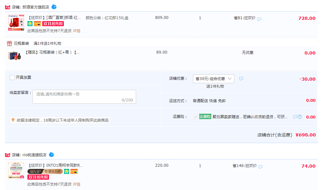Click the question mark help icon for 运费险
Image resolution: width=323 pixels, height=190 pixels.
(x=300, y=117)
